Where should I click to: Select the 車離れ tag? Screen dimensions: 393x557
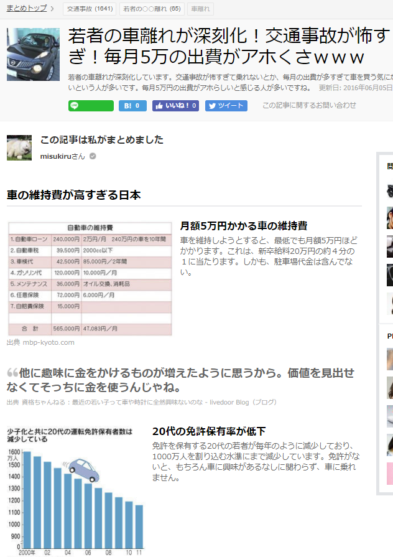(x=201, y=9)
